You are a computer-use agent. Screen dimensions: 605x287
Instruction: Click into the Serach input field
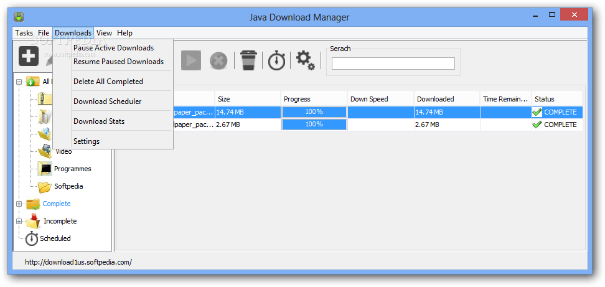tap(393, 64)
